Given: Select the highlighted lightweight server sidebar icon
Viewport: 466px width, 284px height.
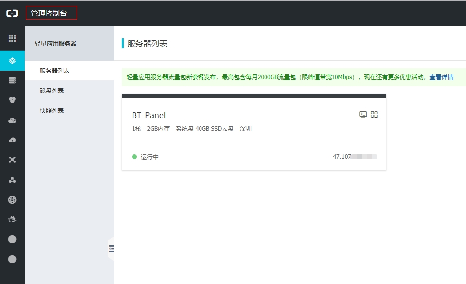Looking at the screenshot, I should pos(12,61).
